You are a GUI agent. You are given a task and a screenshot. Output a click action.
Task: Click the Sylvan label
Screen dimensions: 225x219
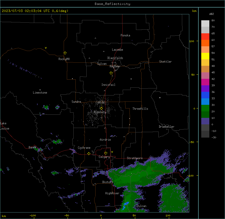(x=102, y=64)
